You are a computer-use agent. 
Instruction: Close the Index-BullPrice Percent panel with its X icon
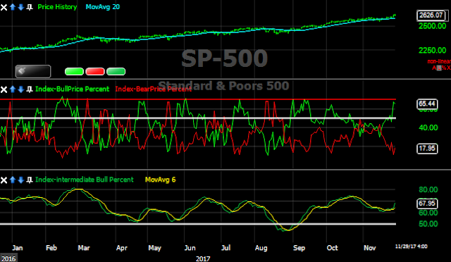click(4, 89)
